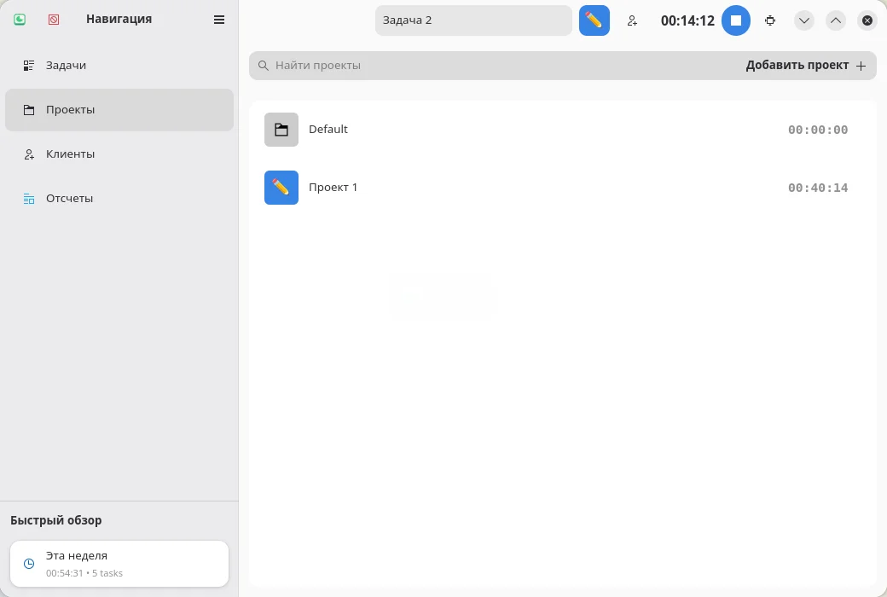Collapse the timer bar with the up chevron

(x=835, y=20)
